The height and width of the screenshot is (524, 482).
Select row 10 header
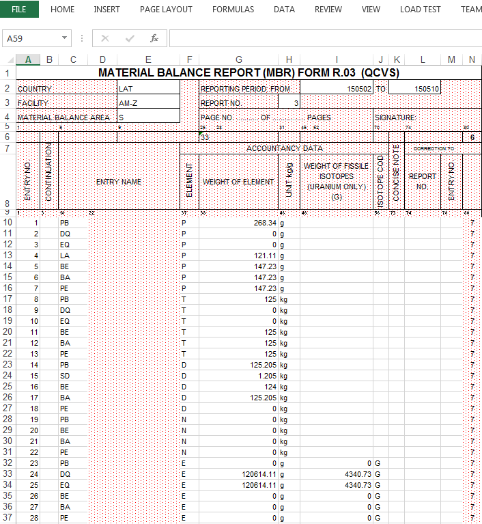pos(8,223)
